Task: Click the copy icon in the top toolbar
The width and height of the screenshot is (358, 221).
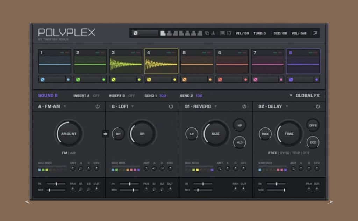Action: pos(207,33)
